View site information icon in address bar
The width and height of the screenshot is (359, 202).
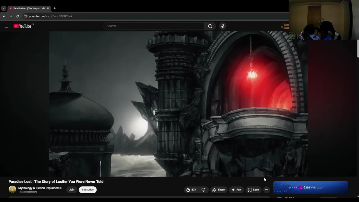point(26,16)
